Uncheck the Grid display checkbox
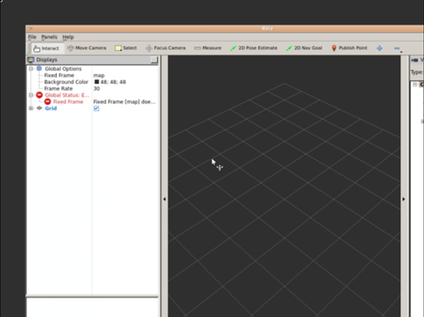This screenshot has width=424, height=317. [96, 108]
